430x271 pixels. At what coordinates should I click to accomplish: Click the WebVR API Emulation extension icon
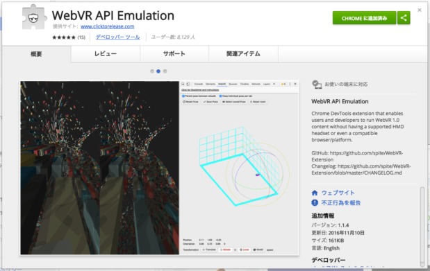click(x=34, y=17)
